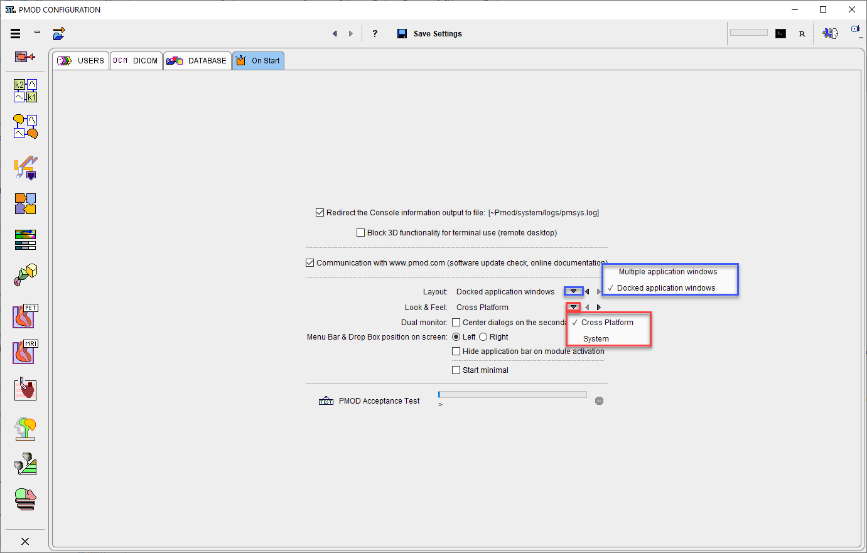867x553 pixels.
Task: Start the PMOD Acceptance Test
Action: tap(379, 401)
